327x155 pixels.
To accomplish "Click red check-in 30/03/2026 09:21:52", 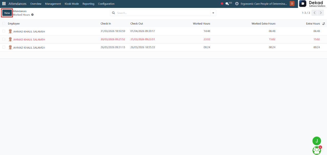I will [x=113, y=39].
